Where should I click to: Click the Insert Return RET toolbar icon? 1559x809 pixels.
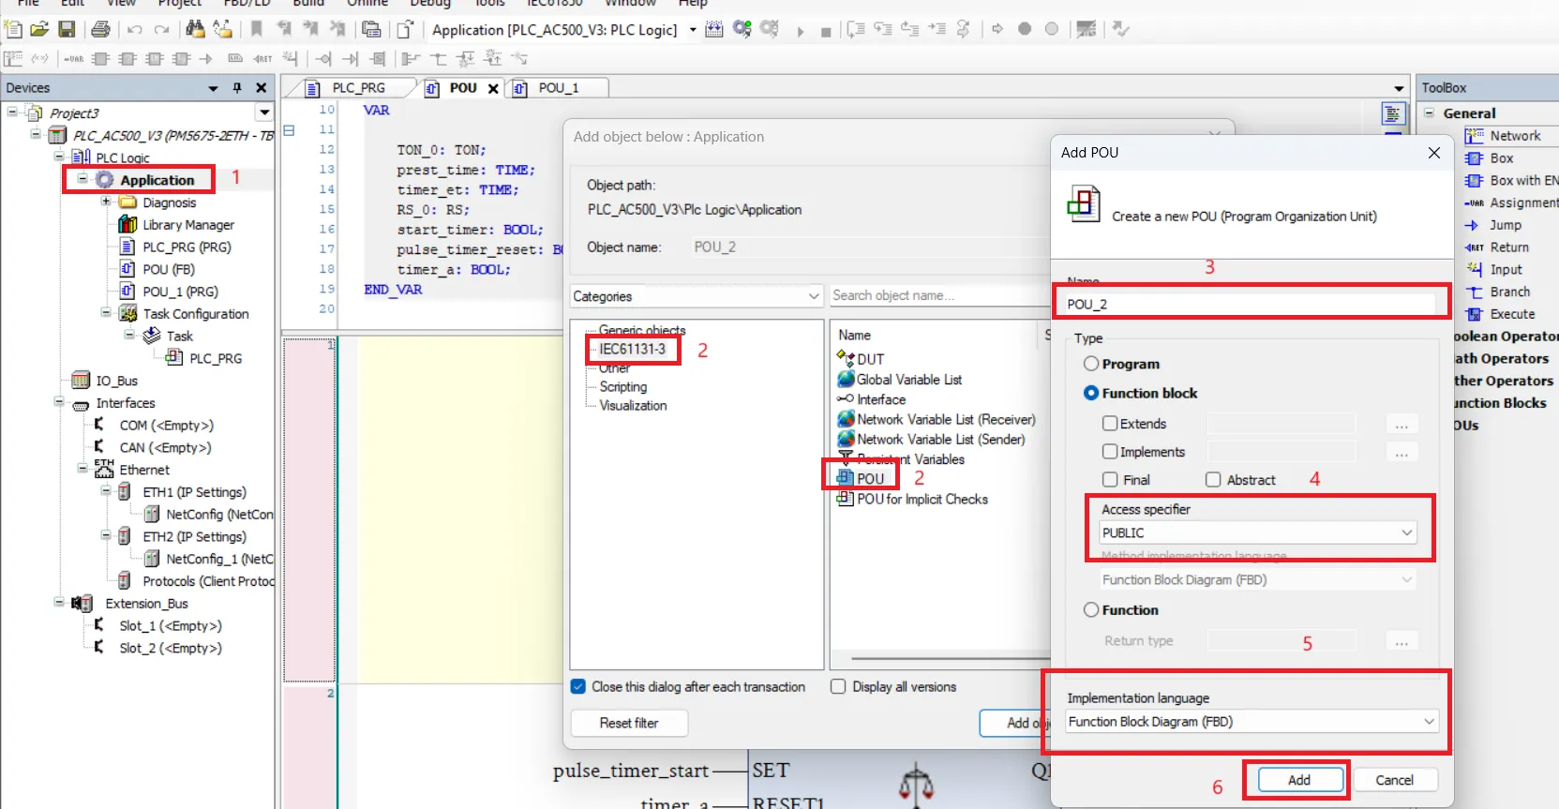coord(263,59)
